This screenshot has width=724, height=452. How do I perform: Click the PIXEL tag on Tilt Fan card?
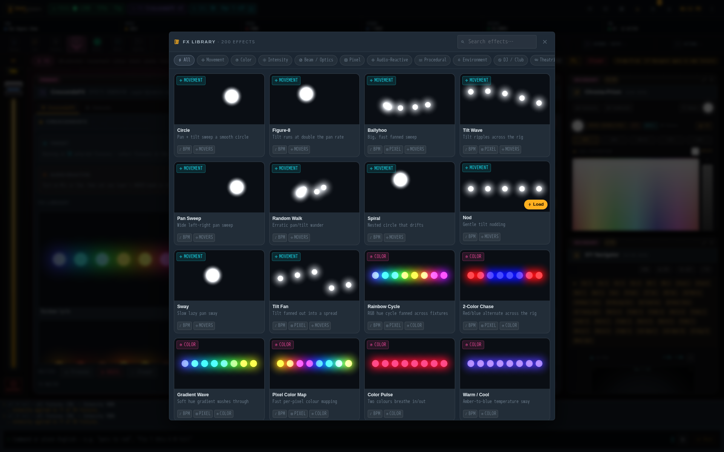point(298,326)
